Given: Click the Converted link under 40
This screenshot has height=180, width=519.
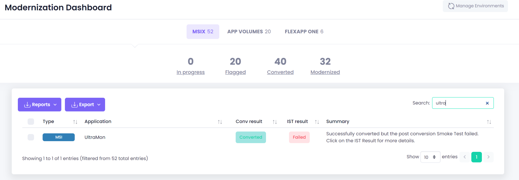Looking at the screenshot, I should coord(280,72).
